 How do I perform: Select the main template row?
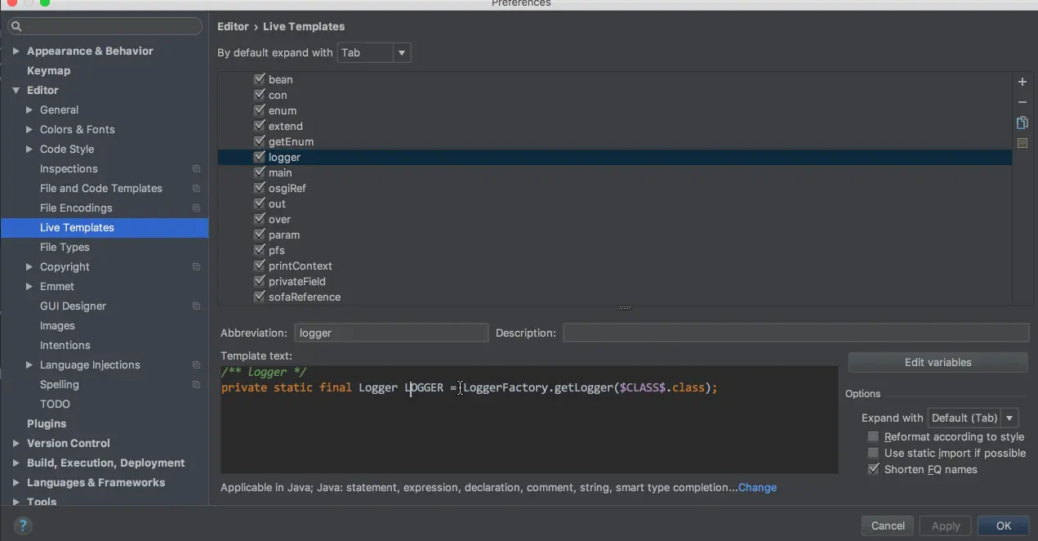pyautogui.click(x=615, y=172)
